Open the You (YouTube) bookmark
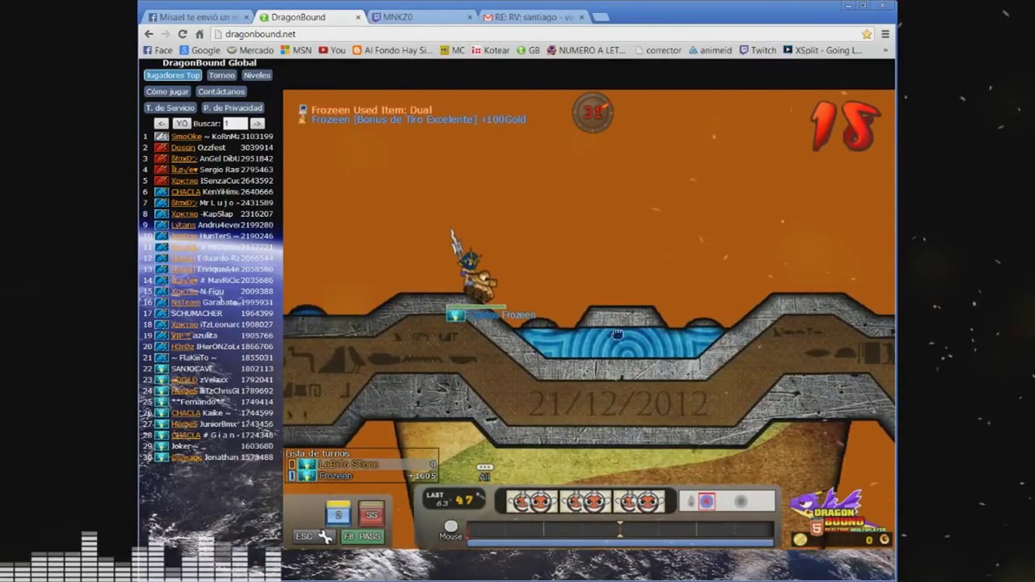Viewport: 1035px width, 582px height. pyautogui.click(x=332, y=50)
